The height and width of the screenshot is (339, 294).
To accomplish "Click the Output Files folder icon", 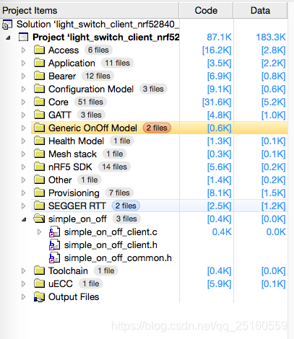I will tap(39, 297).
